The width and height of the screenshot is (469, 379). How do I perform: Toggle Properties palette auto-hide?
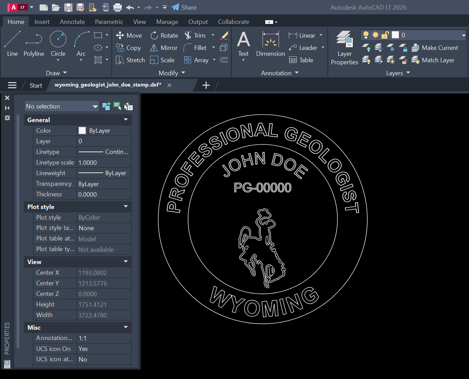pyautogui.click(x=7, y=108)
